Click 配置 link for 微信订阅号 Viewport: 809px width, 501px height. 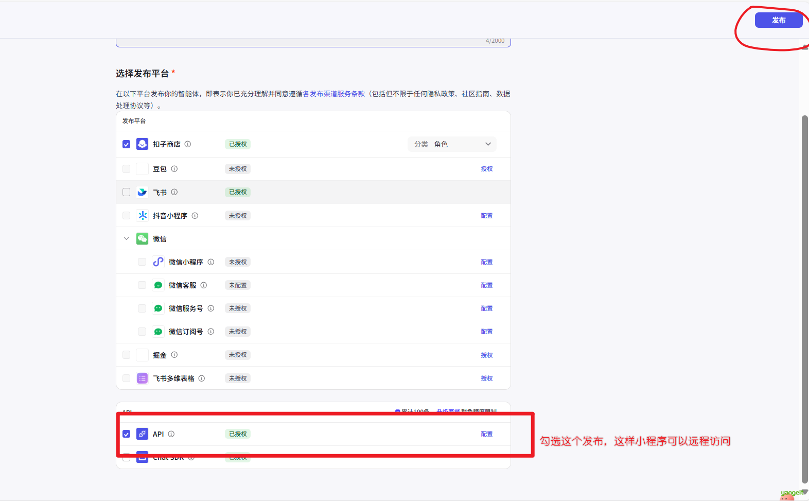(487, 332)
